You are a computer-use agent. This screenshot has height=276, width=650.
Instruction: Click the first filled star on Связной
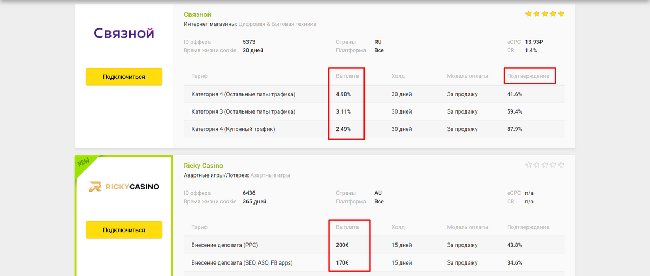pyautogui.click(x=529, y=14)
